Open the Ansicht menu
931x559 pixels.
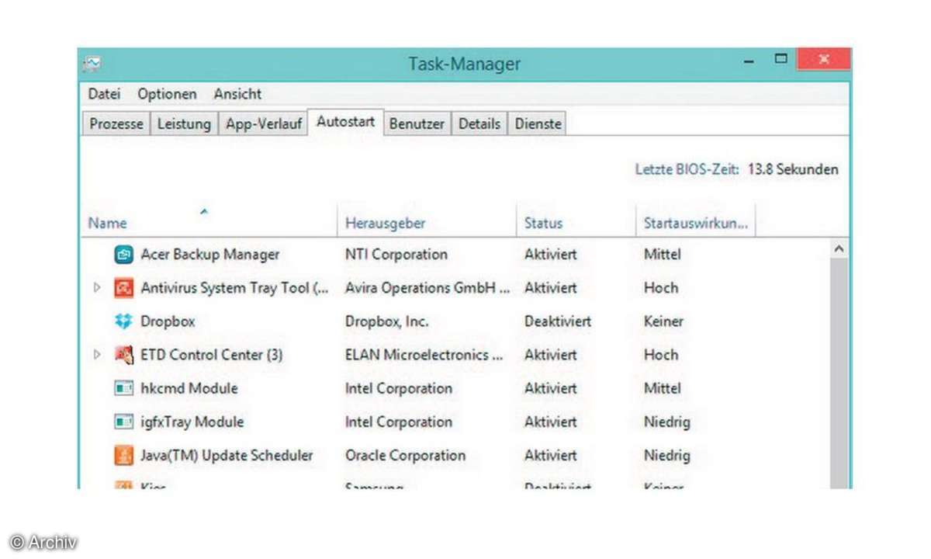coord(237,94)
